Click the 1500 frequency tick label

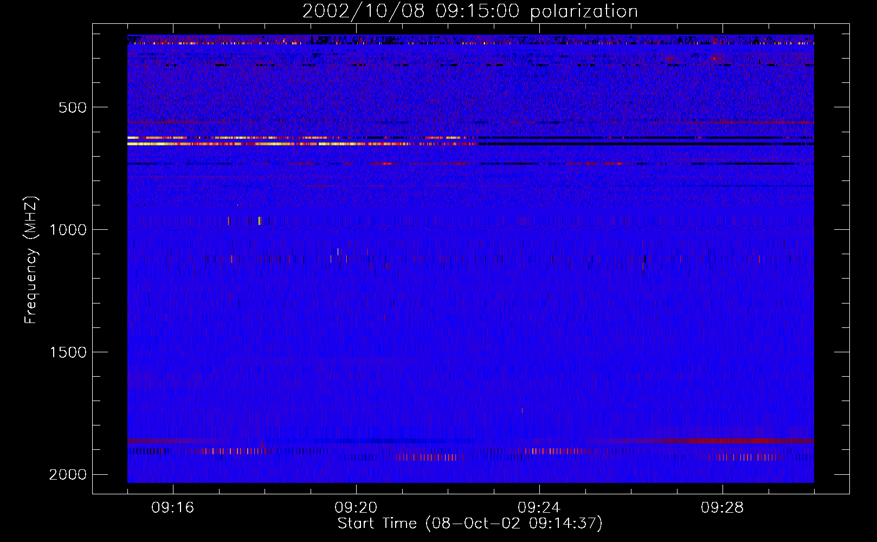pyautogui.click(x=68, y=352)
